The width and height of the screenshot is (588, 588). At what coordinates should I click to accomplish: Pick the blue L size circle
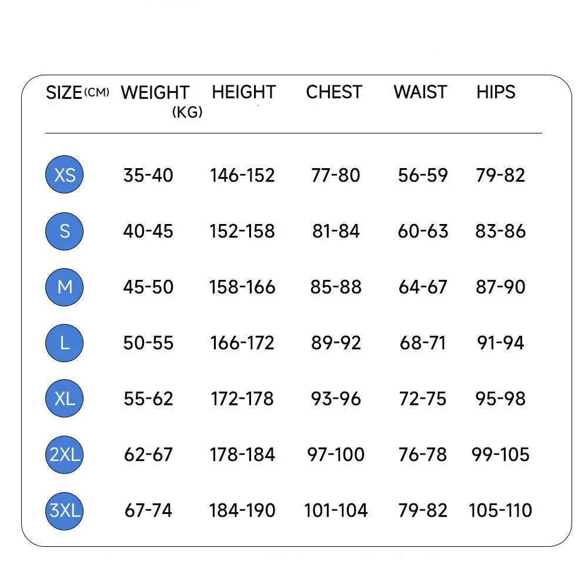65,343
